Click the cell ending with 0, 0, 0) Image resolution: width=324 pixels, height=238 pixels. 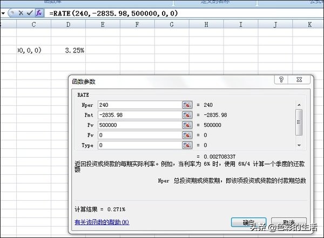click(x=33, y=50)
